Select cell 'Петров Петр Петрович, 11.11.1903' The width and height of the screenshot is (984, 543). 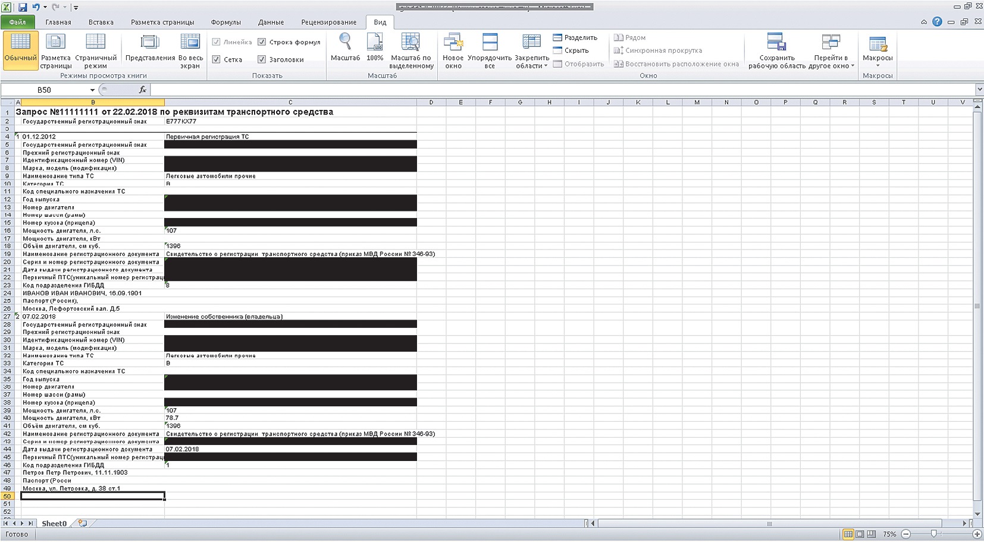[93, 473]
